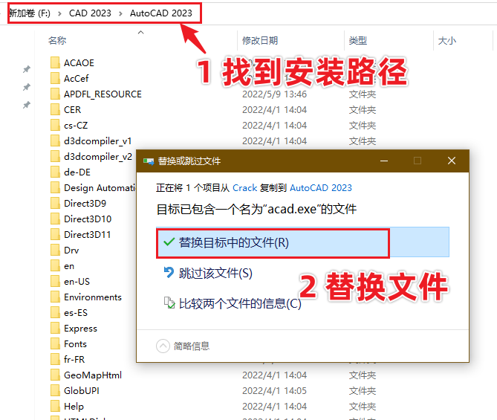Open the AutoCAD 2023 destination link

[321, 188]
